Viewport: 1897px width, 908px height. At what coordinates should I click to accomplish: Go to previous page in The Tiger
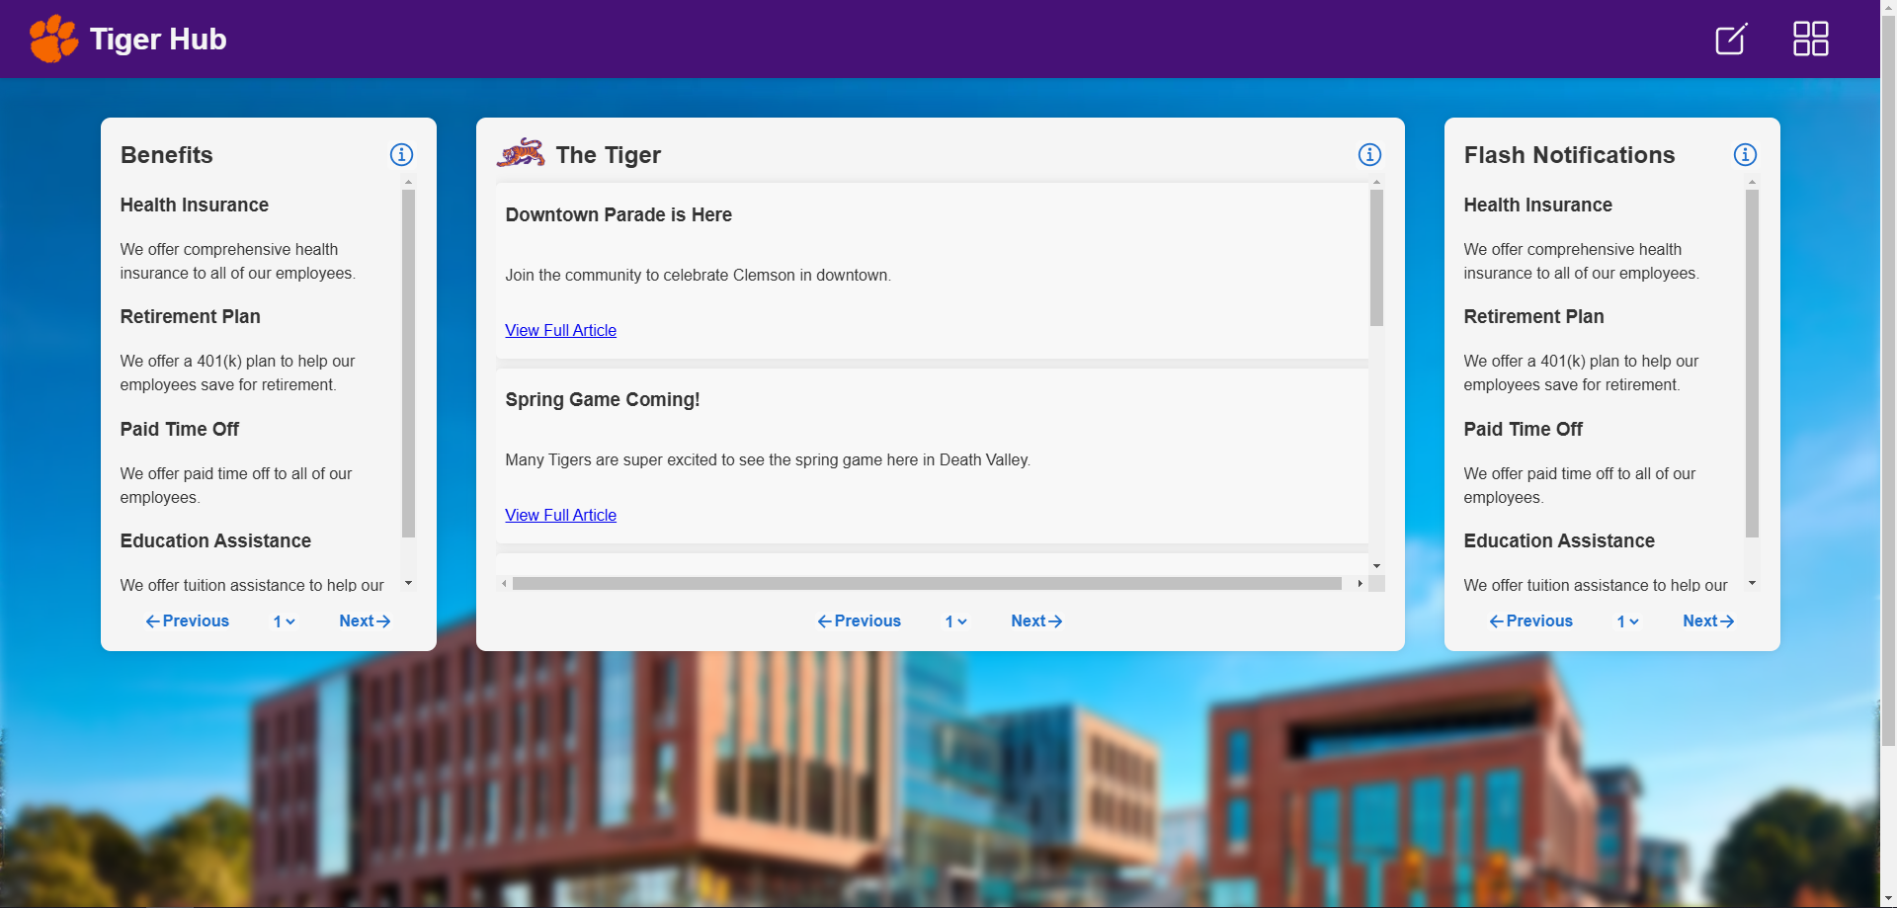[x=860, y=621]
